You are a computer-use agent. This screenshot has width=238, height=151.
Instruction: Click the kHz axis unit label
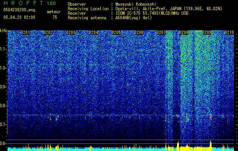click(x=3, y=31)
